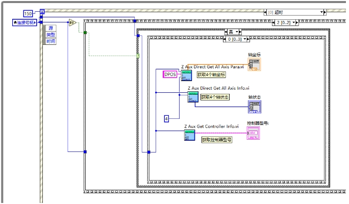The width and height of the screenshot is (349, 204).
Task: Open the 2 [0..2] case selector dropdown
Action: pyautogui.click(x=293, y=22)
